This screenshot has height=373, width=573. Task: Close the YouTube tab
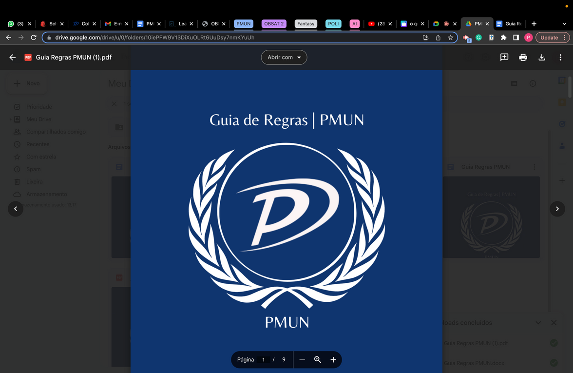point(390,24)
